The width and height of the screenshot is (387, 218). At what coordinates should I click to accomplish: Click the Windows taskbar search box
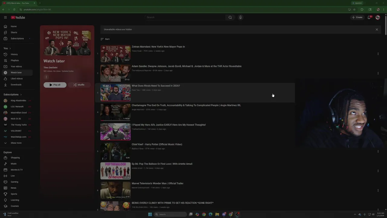point(170,214)
